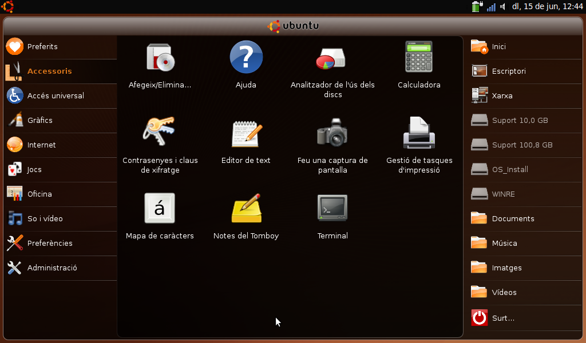Screen dimensions: 586x343
Task: Open the network signal strength indicator
Action: coord(491,7)
